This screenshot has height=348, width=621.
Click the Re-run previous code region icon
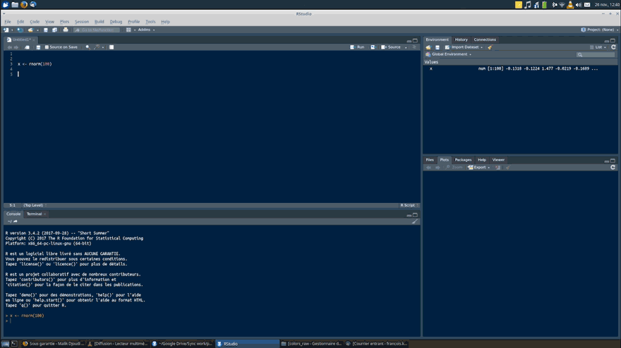[x=373, y=47]
